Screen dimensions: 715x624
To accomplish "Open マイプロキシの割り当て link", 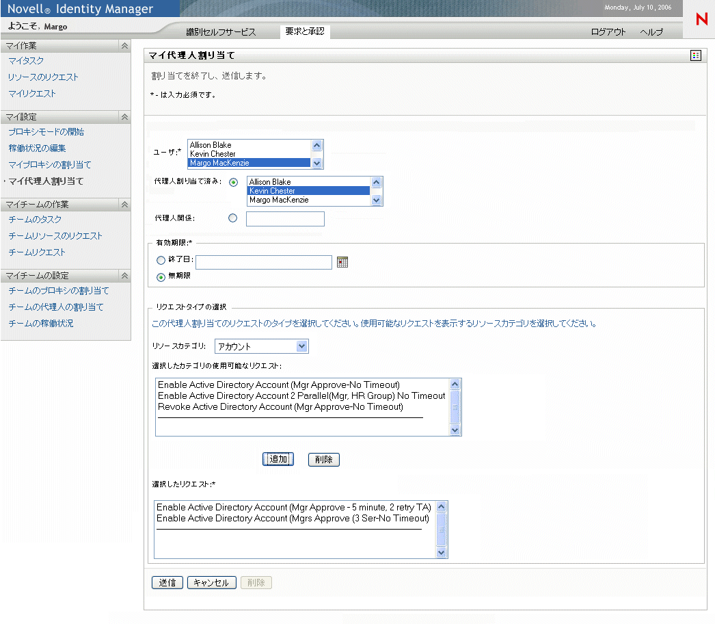I will pyautogui.click(x=50, y=165).
